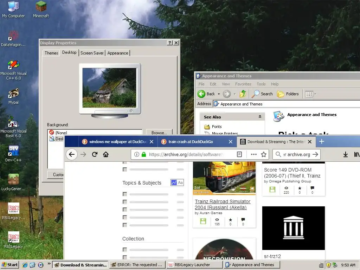Toggle Topics & Subjects graph view button
360x270 pixels.
(174, 182)
